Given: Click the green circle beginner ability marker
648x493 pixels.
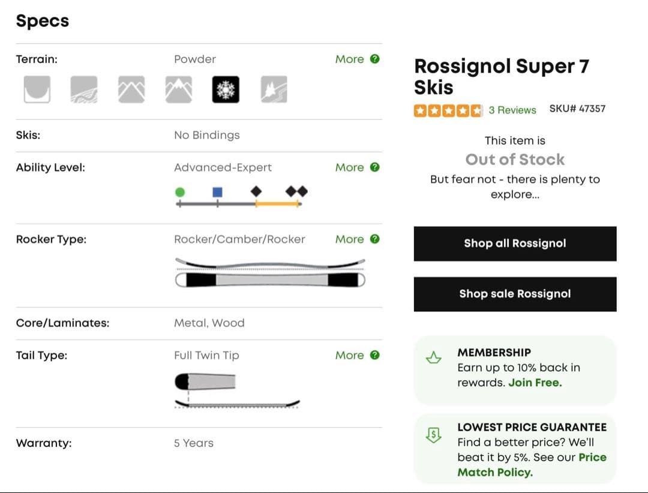Looking at the screenshot, I should pyautogui.click(x=180, y=192).
